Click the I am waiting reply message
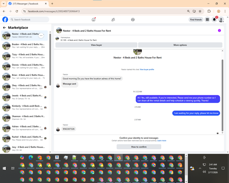Viewport: 229px width, 183px height. (x=196, y=113)
